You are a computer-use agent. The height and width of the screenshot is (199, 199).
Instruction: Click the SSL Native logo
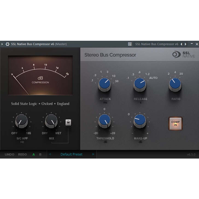tap(184, 54)
